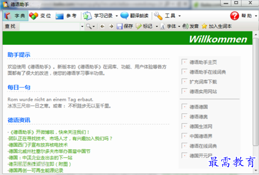Expand the 学习记录 dropdown arrow
This screenshot has width=259, height=175.
tap(117, 16)
